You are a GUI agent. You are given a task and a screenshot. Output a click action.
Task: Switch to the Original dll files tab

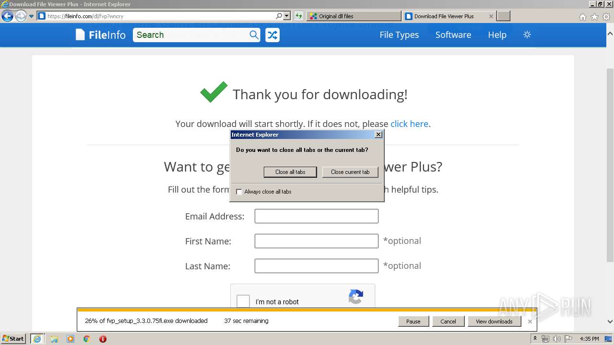coord(354,16)
